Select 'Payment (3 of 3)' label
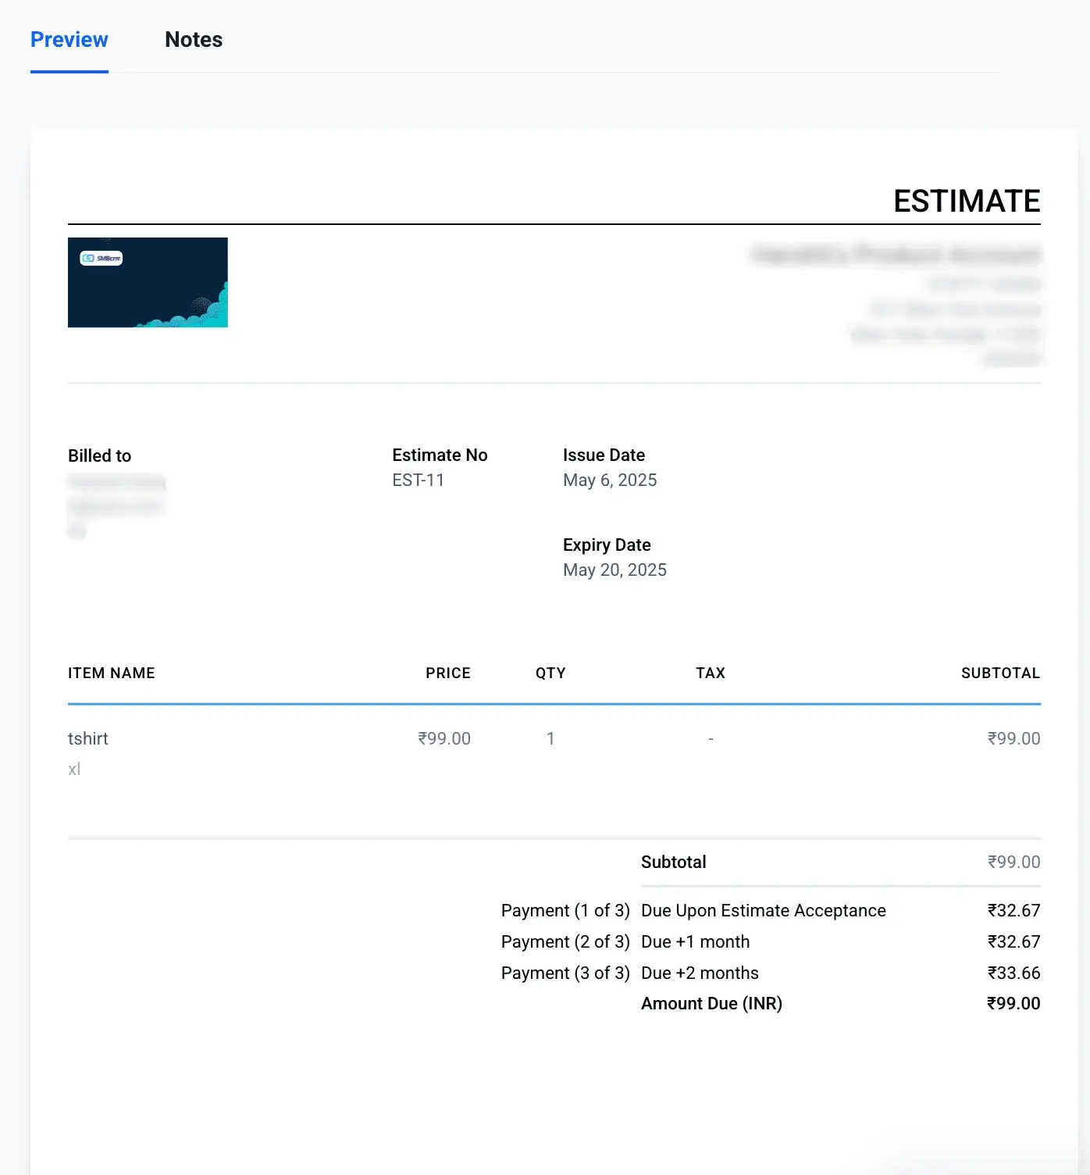 tap(565, 973)
